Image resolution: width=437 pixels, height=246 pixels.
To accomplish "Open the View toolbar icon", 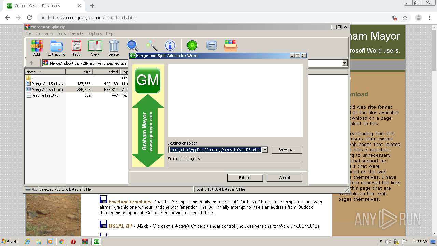I will click(95, 48).
